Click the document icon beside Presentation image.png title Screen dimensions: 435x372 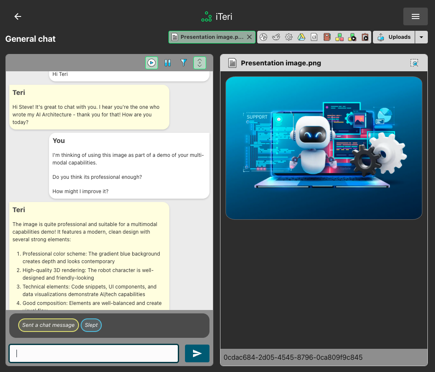coord(232,63)
